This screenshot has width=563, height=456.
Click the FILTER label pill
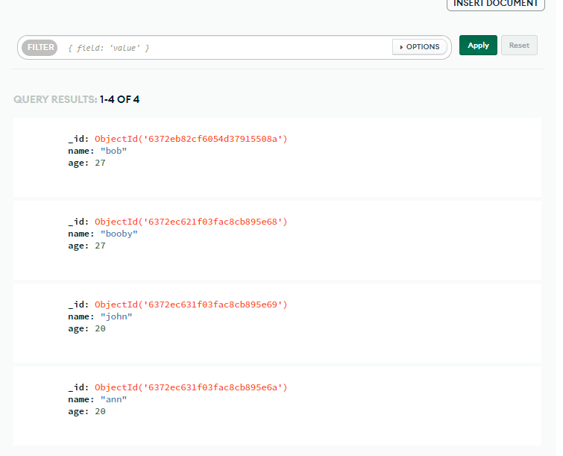click(x=40, y=48)
